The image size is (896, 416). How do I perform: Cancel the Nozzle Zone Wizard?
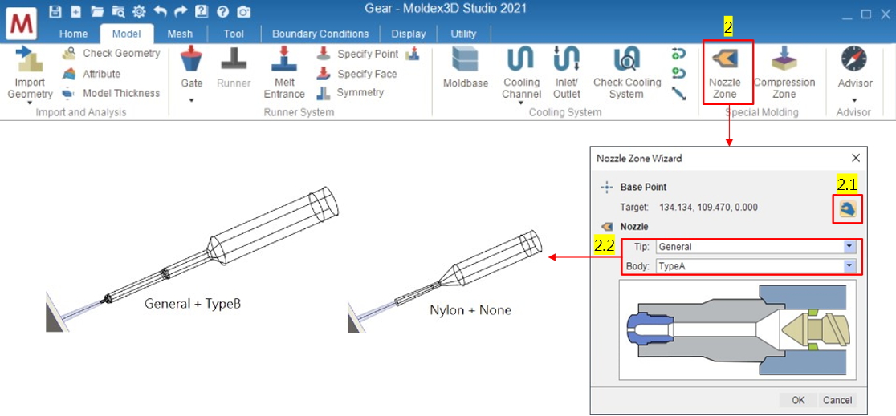(837, 400)
